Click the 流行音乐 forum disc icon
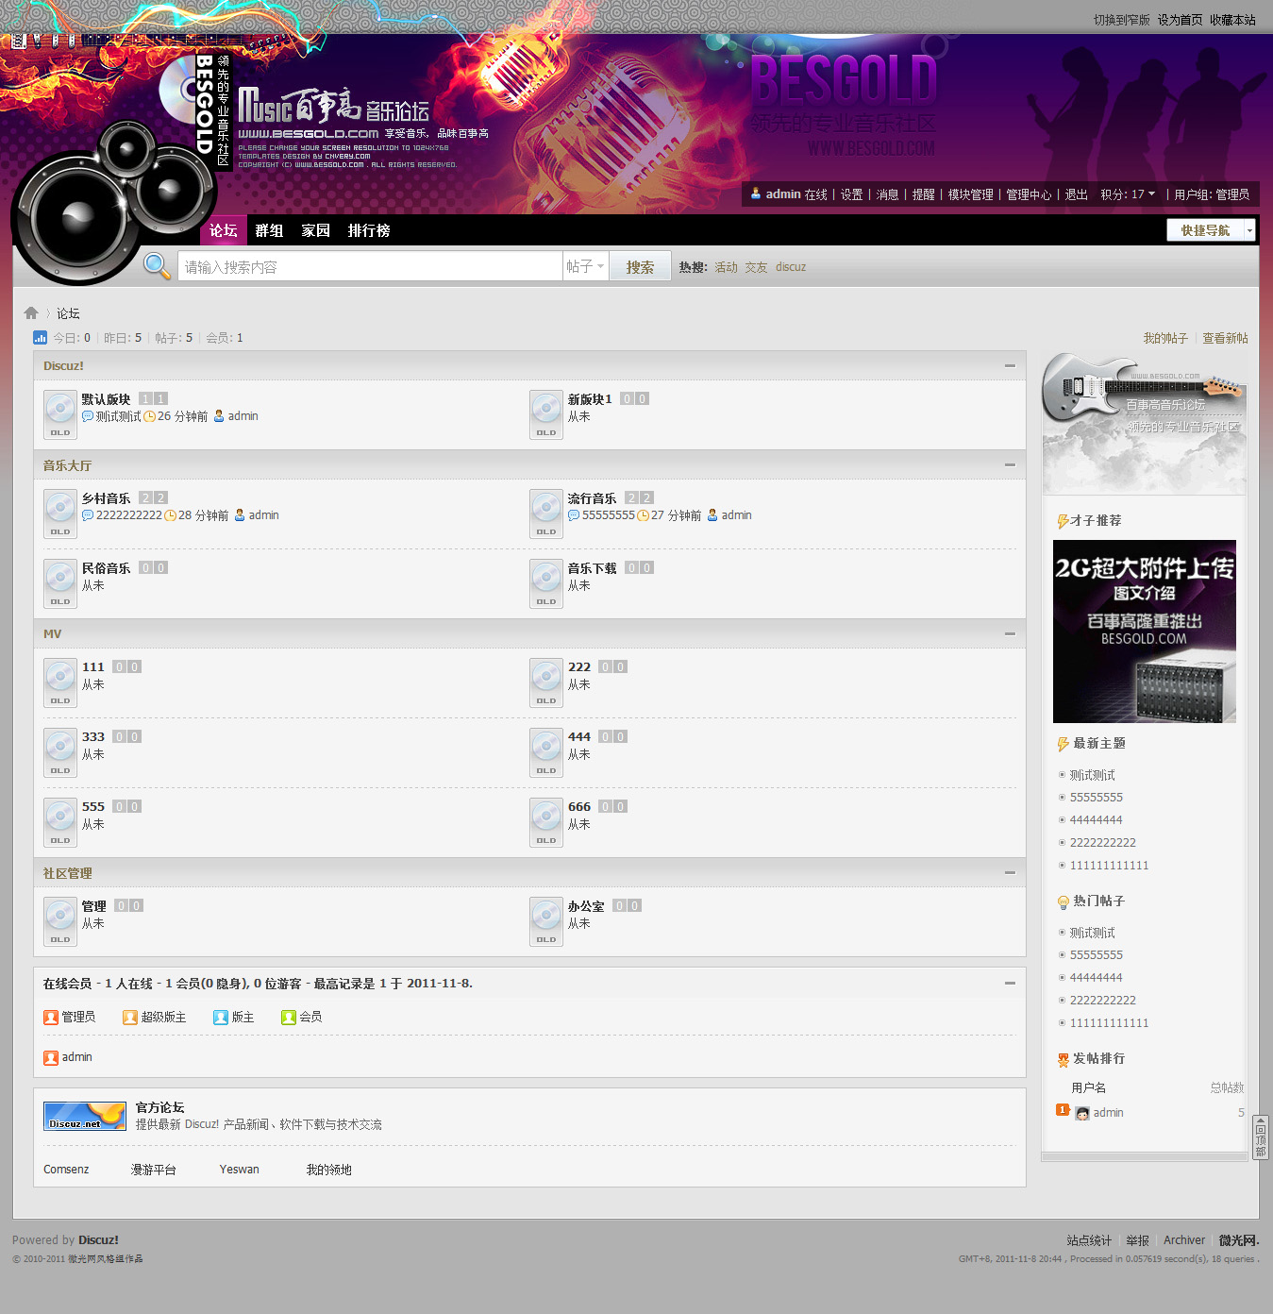The image size is (1273, 1314). point(546,514)
